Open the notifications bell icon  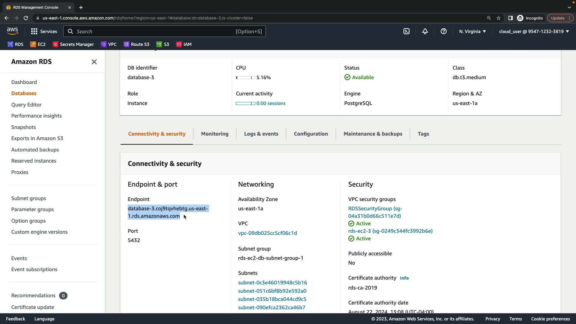point(425,31)
